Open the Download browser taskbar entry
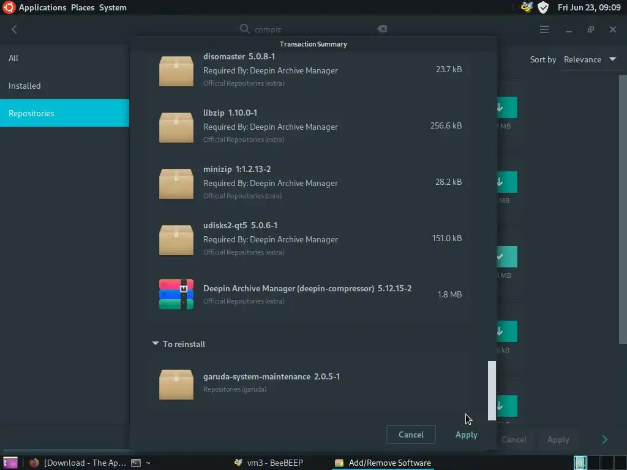627x470 pixels. click(x=78, y=463)
